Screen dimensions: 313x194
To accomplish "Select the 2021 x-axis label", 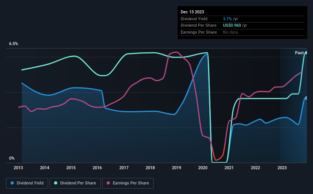I will [x=229, y=168].
